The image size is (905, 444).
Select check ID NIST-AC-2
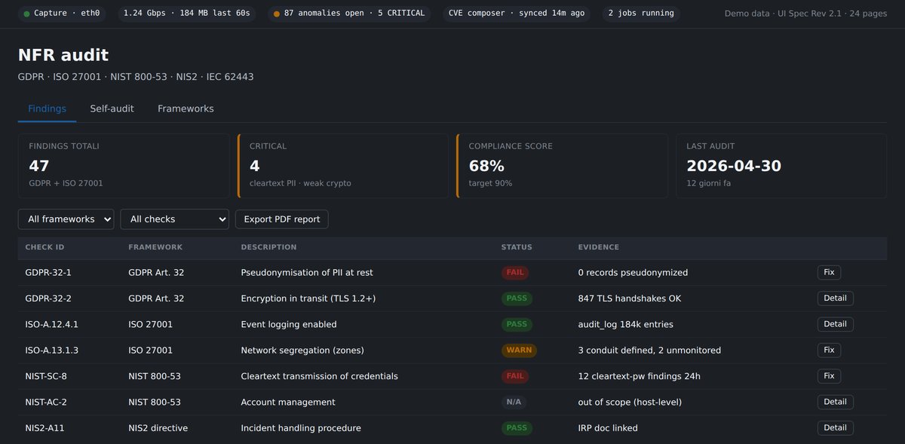click(x=46, y=403)
